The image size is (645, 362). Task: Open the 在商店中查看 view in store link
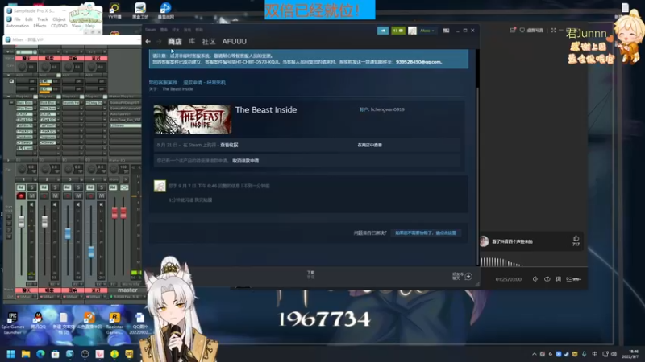tap(369, 145)
